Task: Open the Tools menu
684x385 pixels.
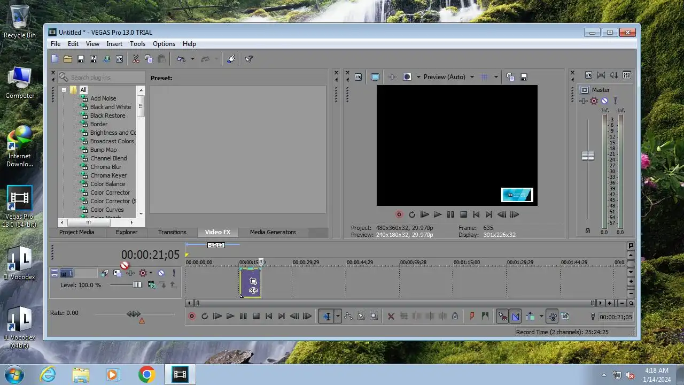Action: tap(137, 44)
